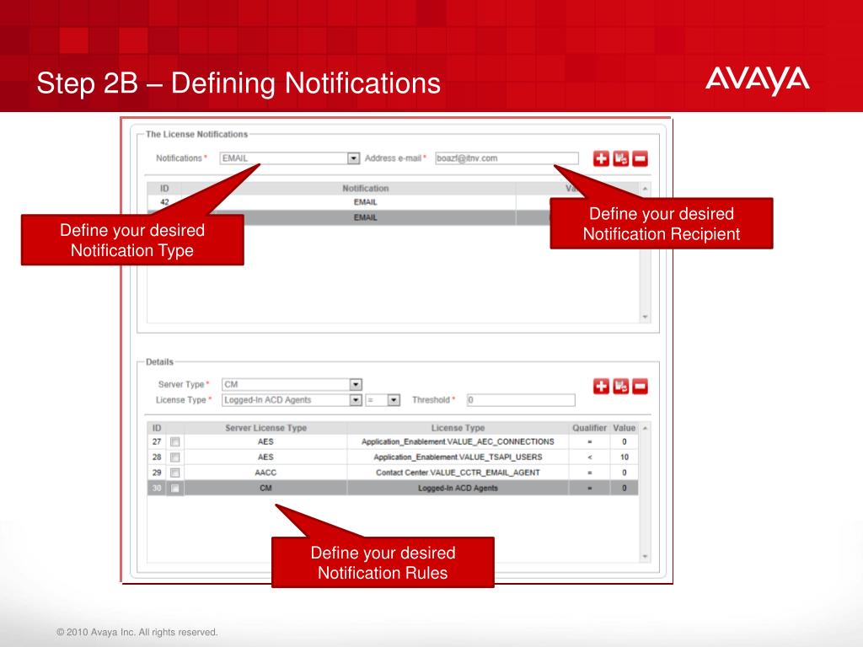
Task: Click the Address e-mail input field
Action: [x=507, y=158]
